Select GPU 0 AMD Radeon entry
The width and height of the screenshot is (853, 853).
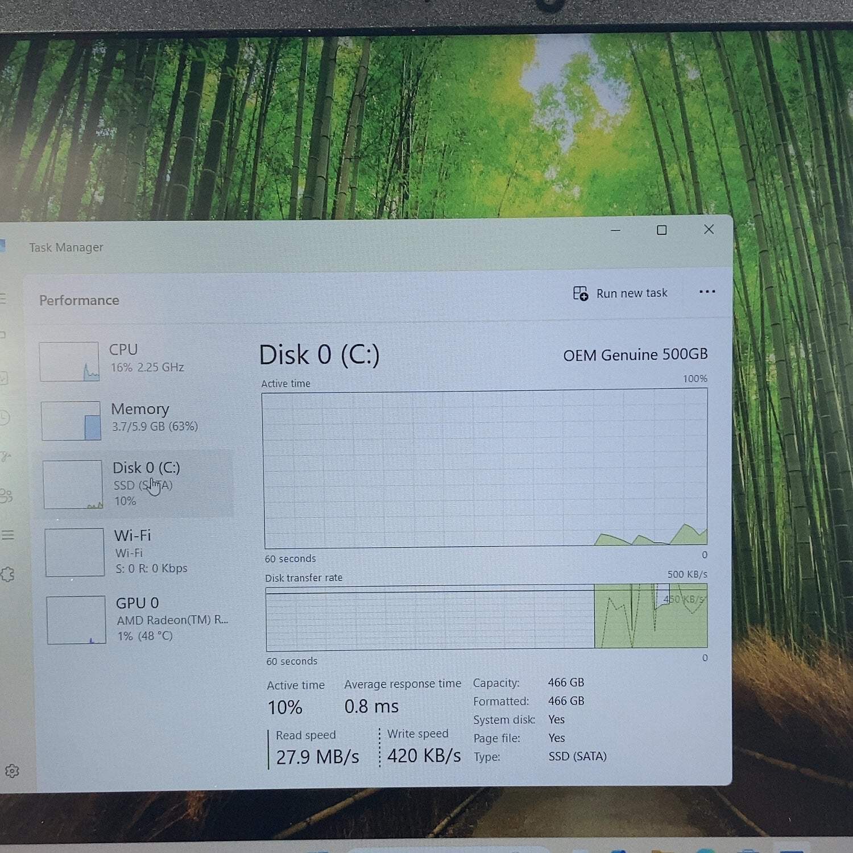click(138, 619)
